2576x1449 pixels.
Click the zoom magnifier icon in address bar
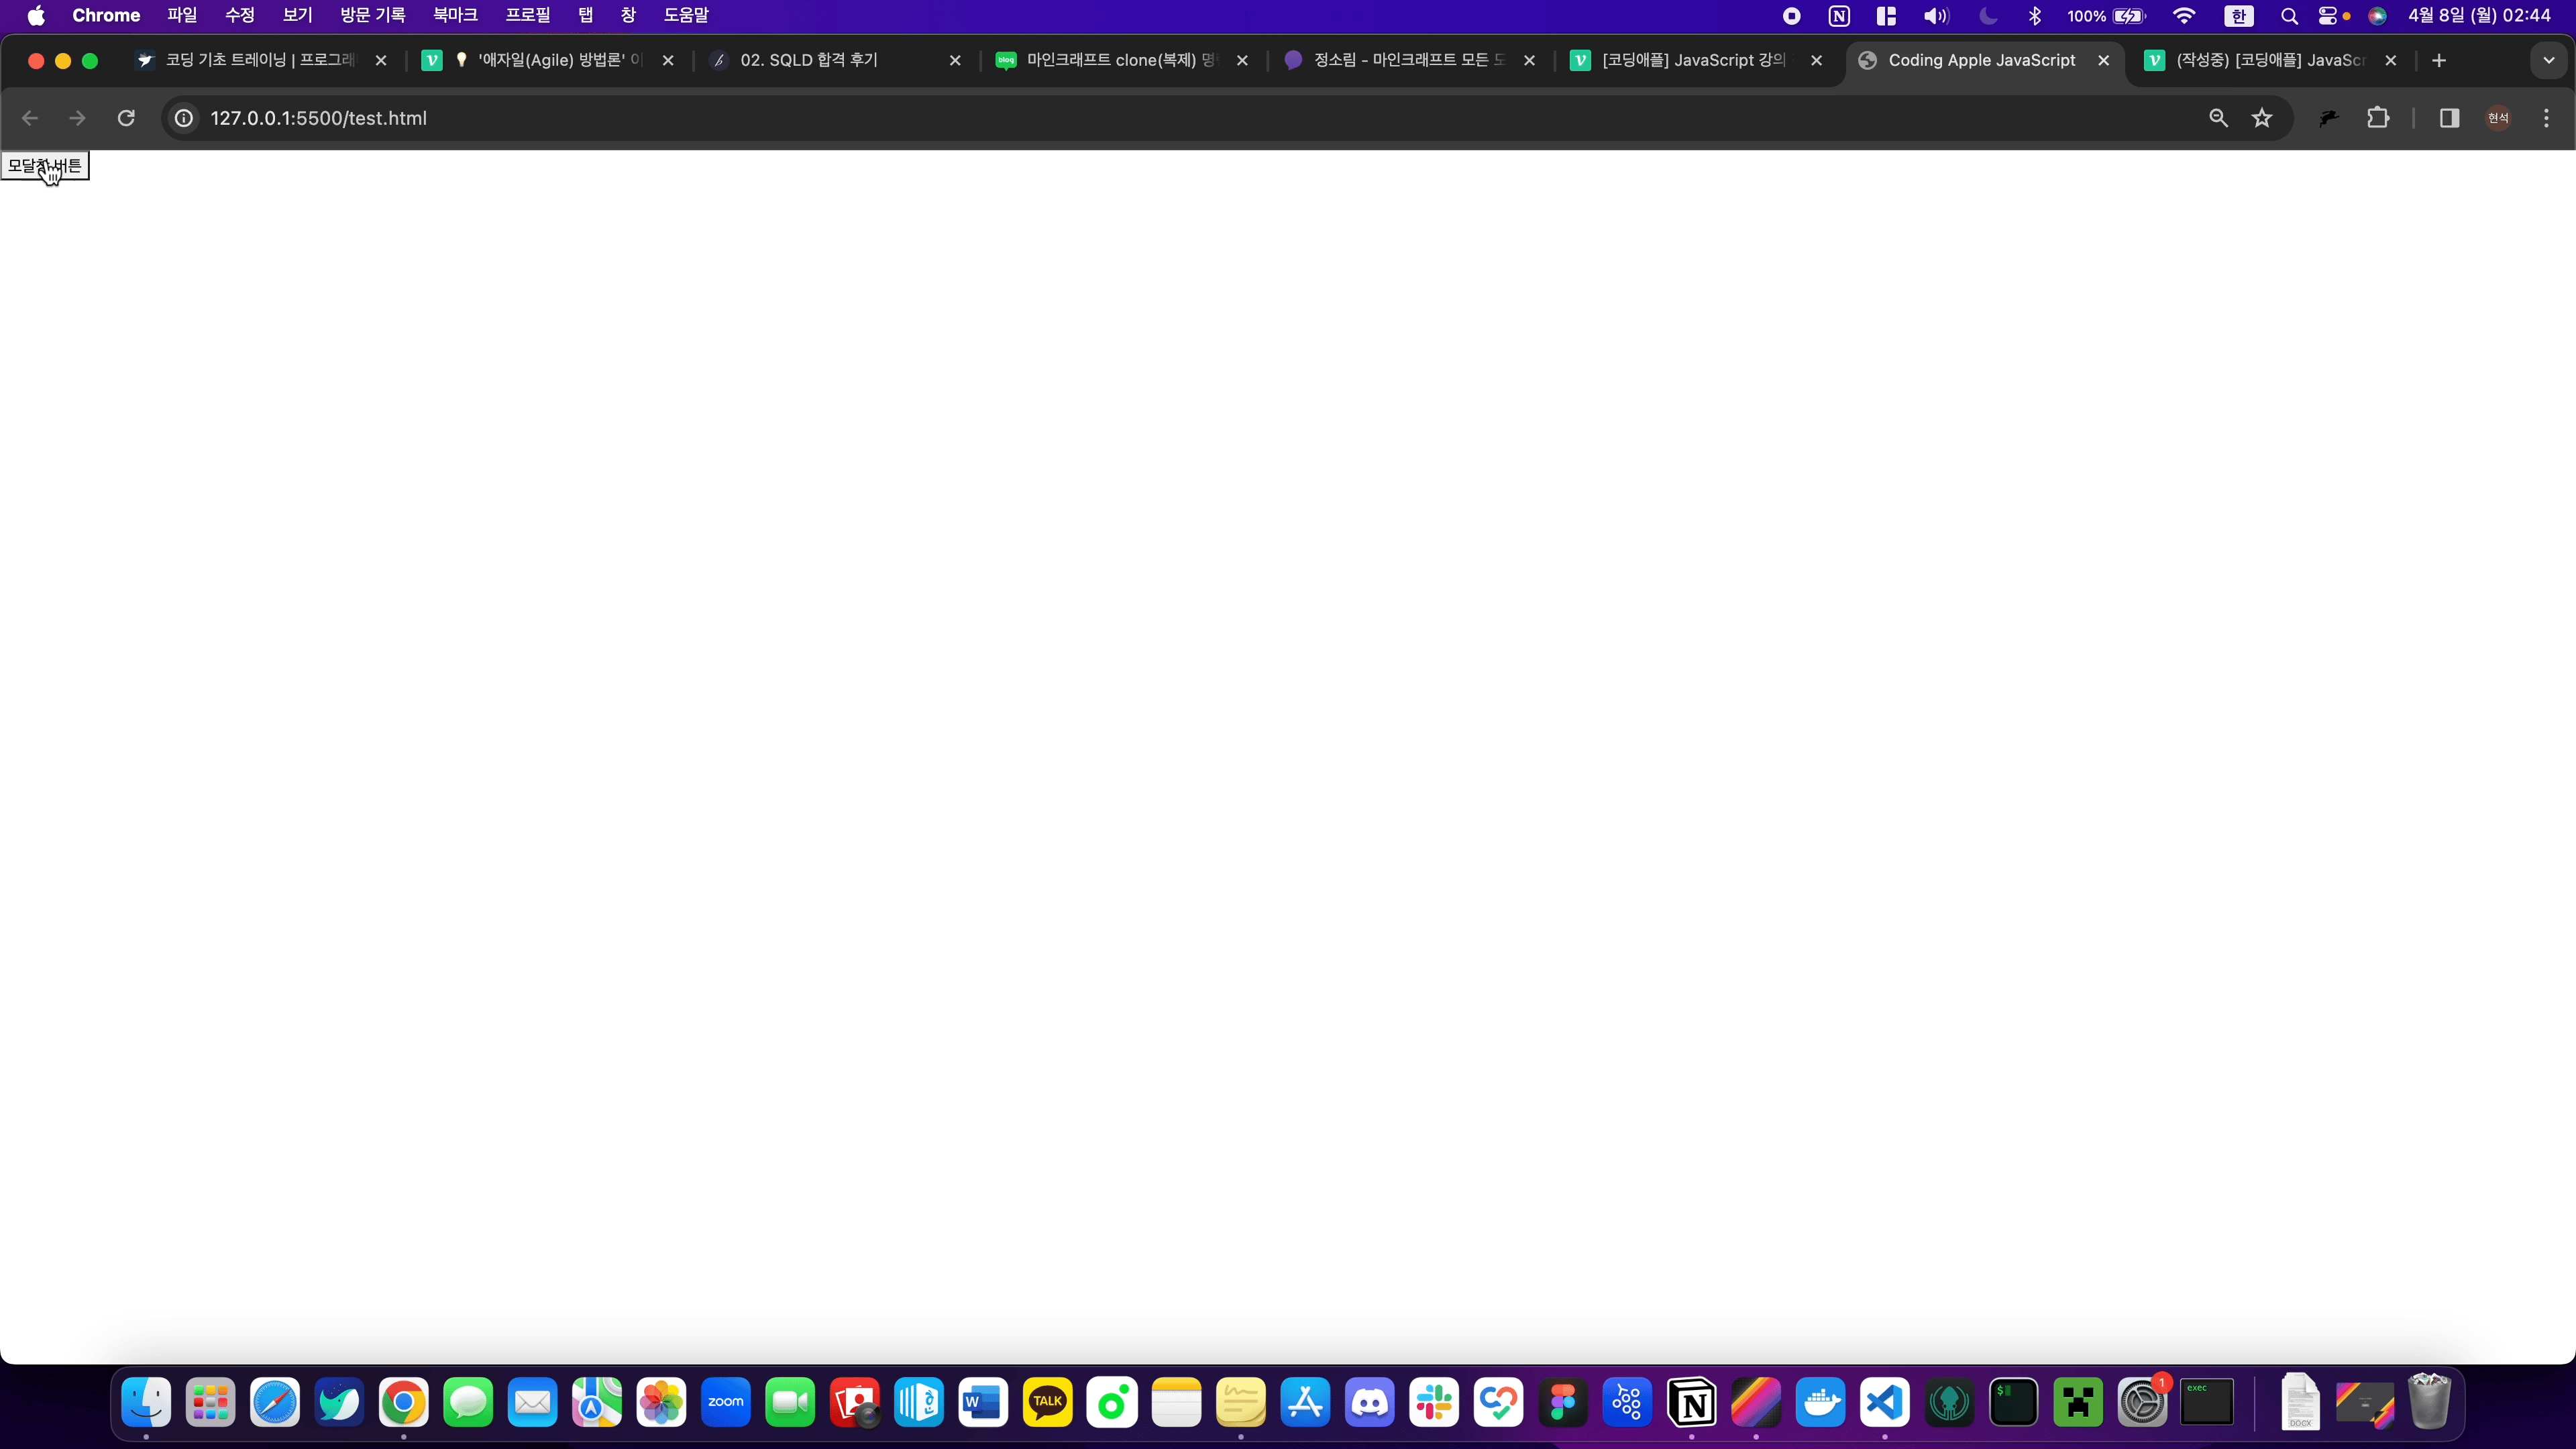[x=2218, y=118]
